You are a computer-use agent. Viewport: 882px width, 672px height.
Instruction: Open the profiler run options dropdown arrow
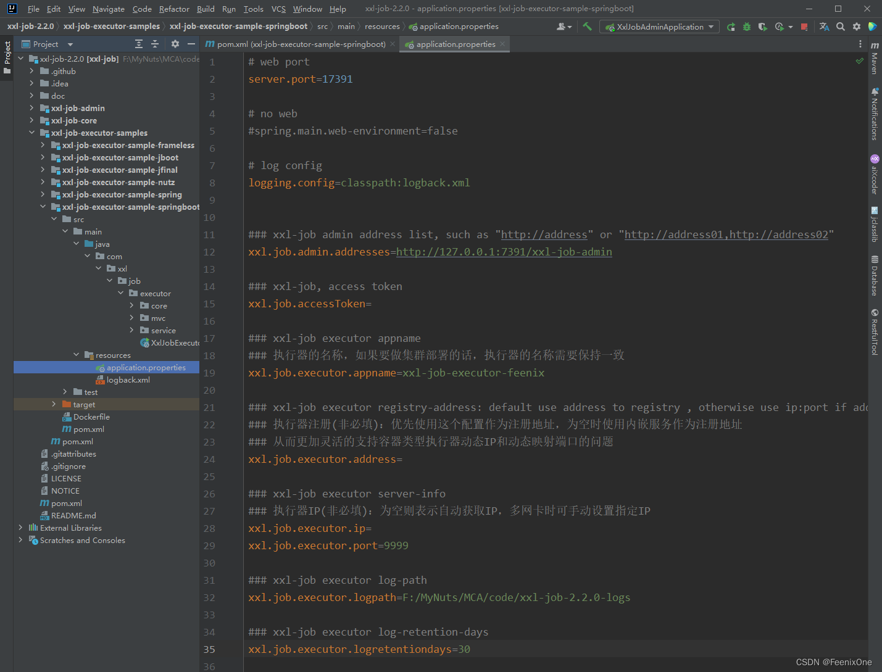click(x=791, y=27)
